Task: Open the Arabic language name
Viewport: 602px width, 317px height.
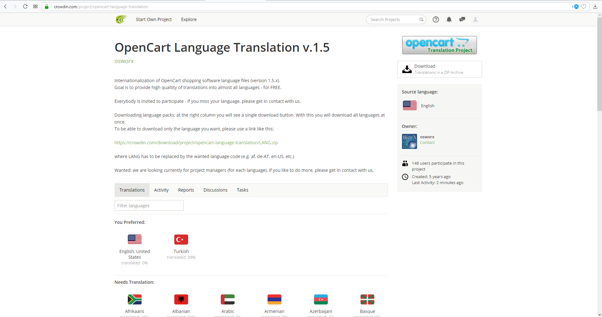Action: [228, 311]
